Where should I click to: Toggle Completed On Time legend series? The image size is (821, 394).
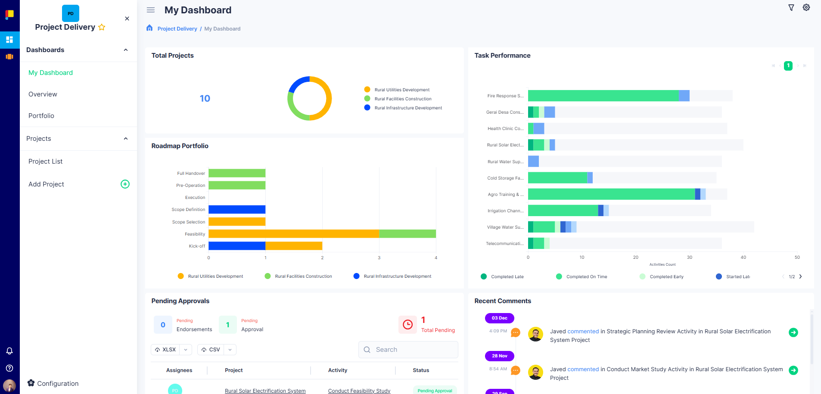tap(582, 276)
